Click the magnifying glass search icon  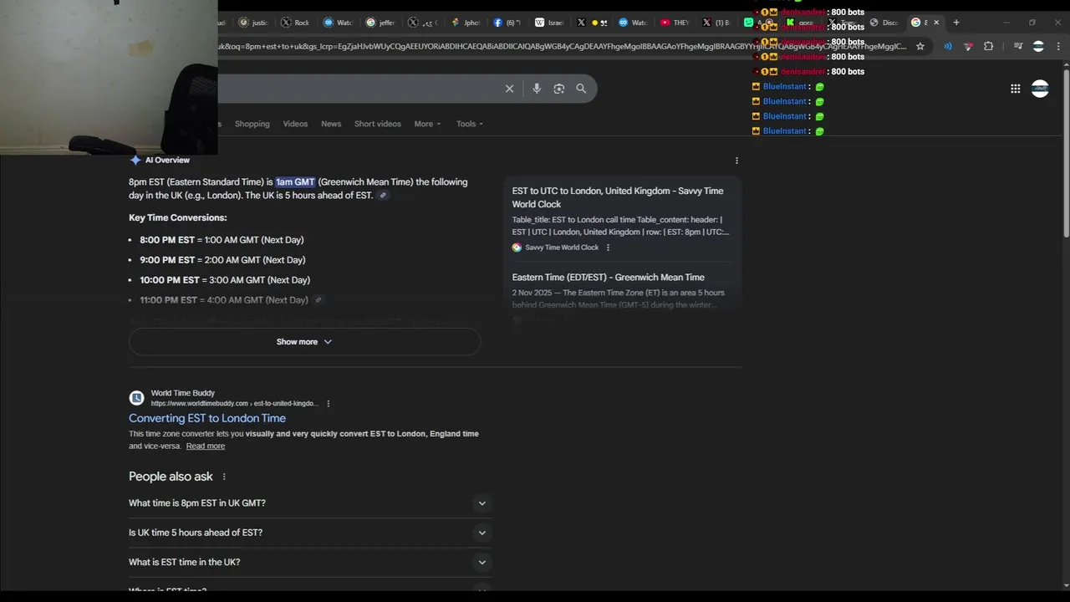click(x=581, y=89)
